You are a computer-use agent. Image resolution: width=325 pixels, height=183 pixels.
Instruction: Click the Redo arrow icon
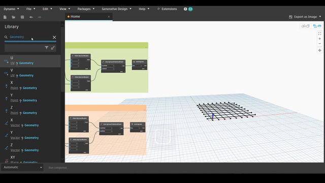[40, 17]
